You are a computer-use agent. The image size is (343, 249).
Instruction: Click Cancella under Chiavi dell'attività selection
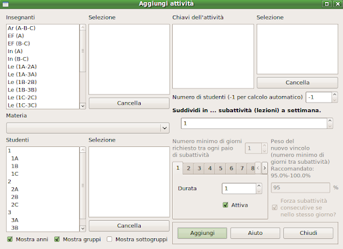coord(297,83)
